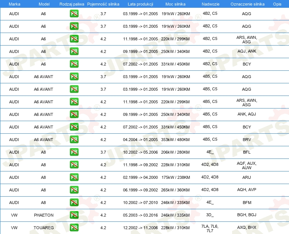Click the fuel icon in the A6 AVANT BRV row

[x=74, y=140]
